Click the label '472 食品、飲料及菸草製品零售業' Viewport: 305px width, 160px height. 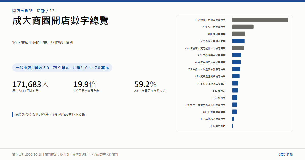(x=206, y=70)
